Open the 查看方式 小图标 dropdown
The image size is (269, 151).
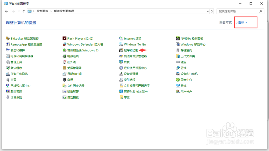point(241,23)
